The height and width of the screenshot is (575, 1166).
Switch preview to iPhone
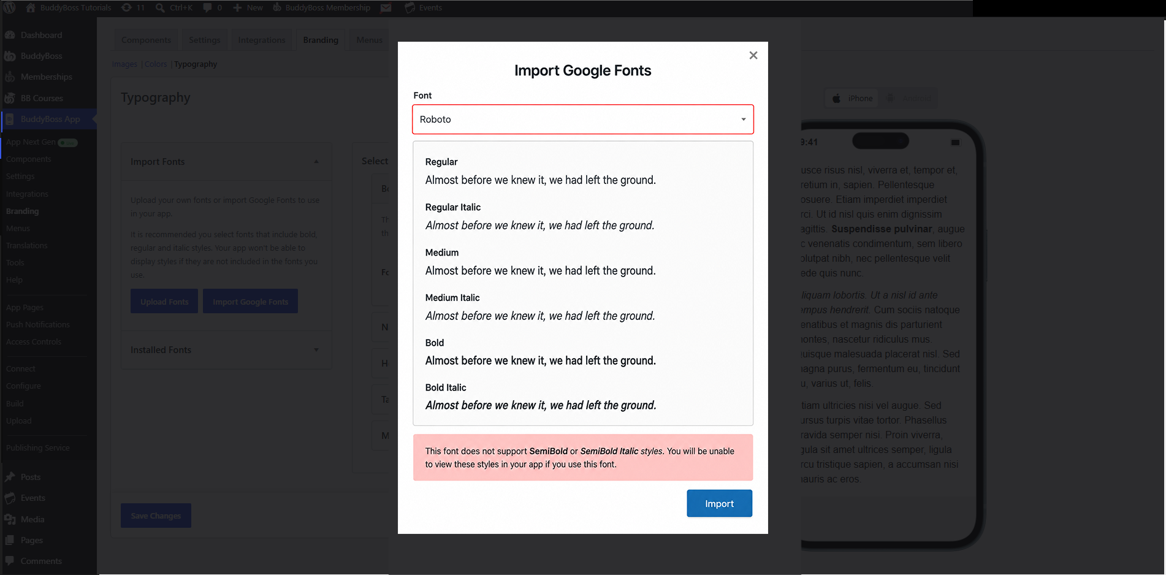coord(852,98)
